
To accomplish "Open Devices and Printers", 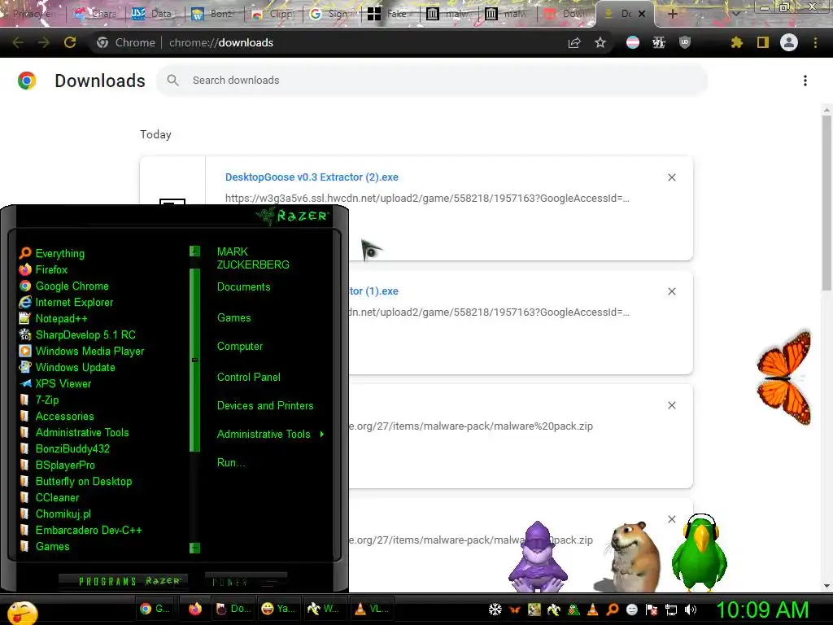I will pos(265,406).
